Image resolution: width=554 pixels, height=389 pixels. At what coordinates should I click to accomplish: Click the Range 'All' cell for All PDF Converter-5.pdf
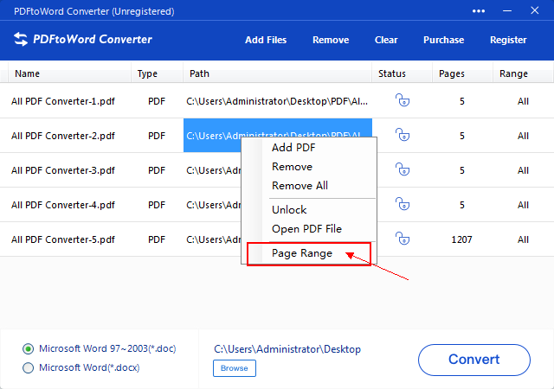click(x=523, y=240)
